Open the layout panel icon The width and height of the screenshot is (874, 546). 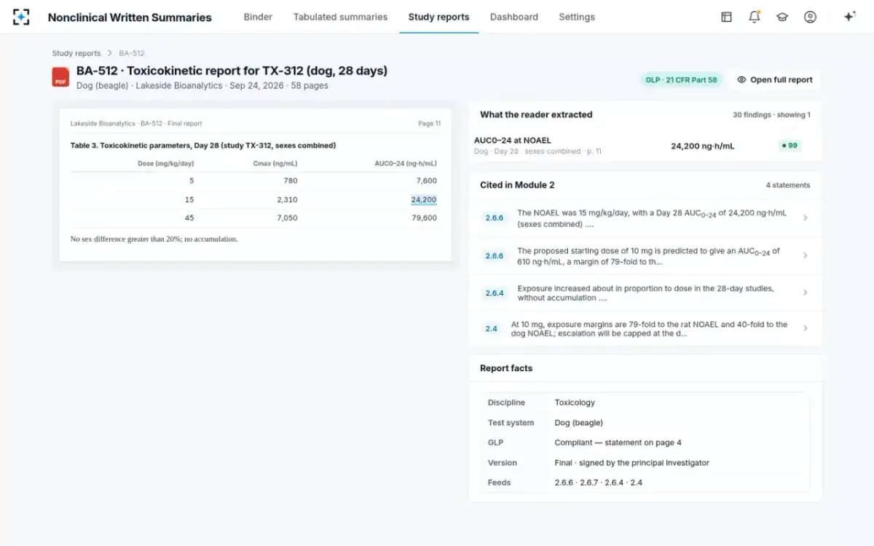coord(726,17)
